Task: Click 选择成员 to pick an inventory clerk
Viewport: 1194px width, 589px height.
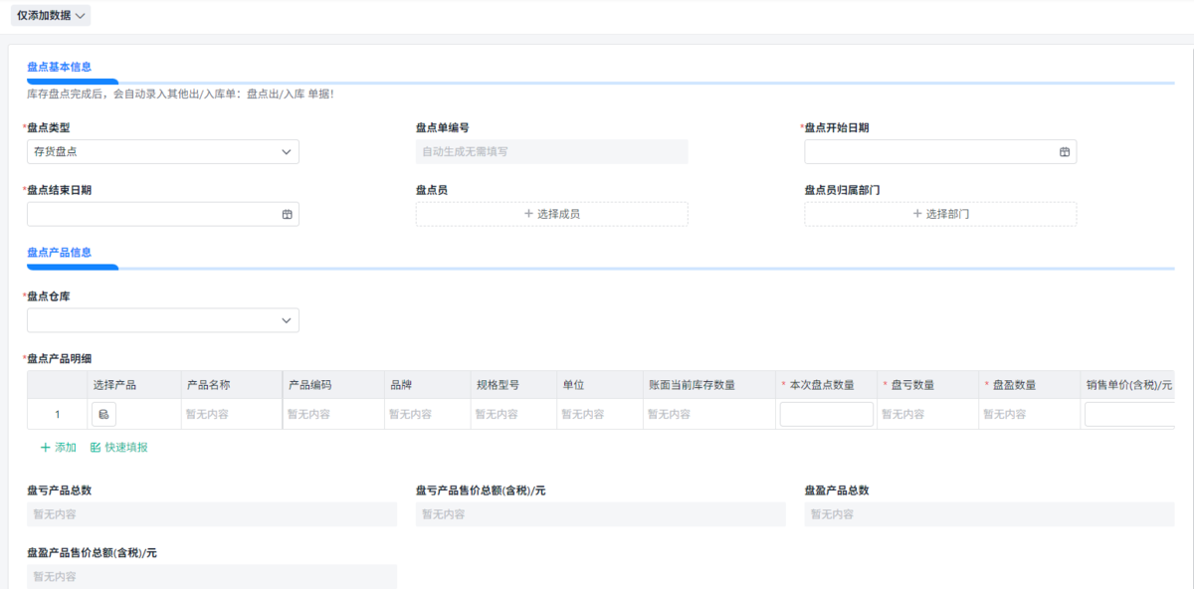Action: (x=551, y=214)
